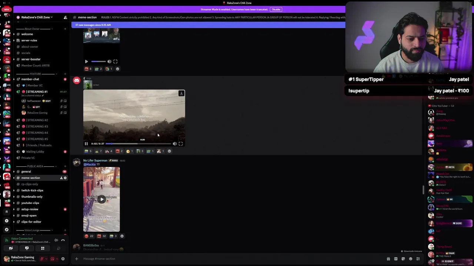This screenshot has width=474, height=266.
Task: Open the member-chat channel
Action: point(30,79)
